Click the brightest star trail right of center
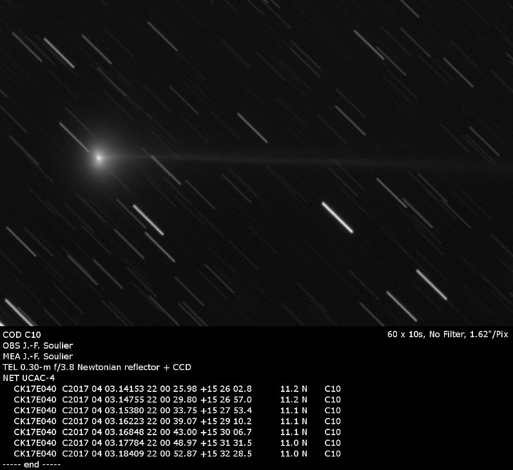This screenshot has height=470, width=513. pos(337,217)
